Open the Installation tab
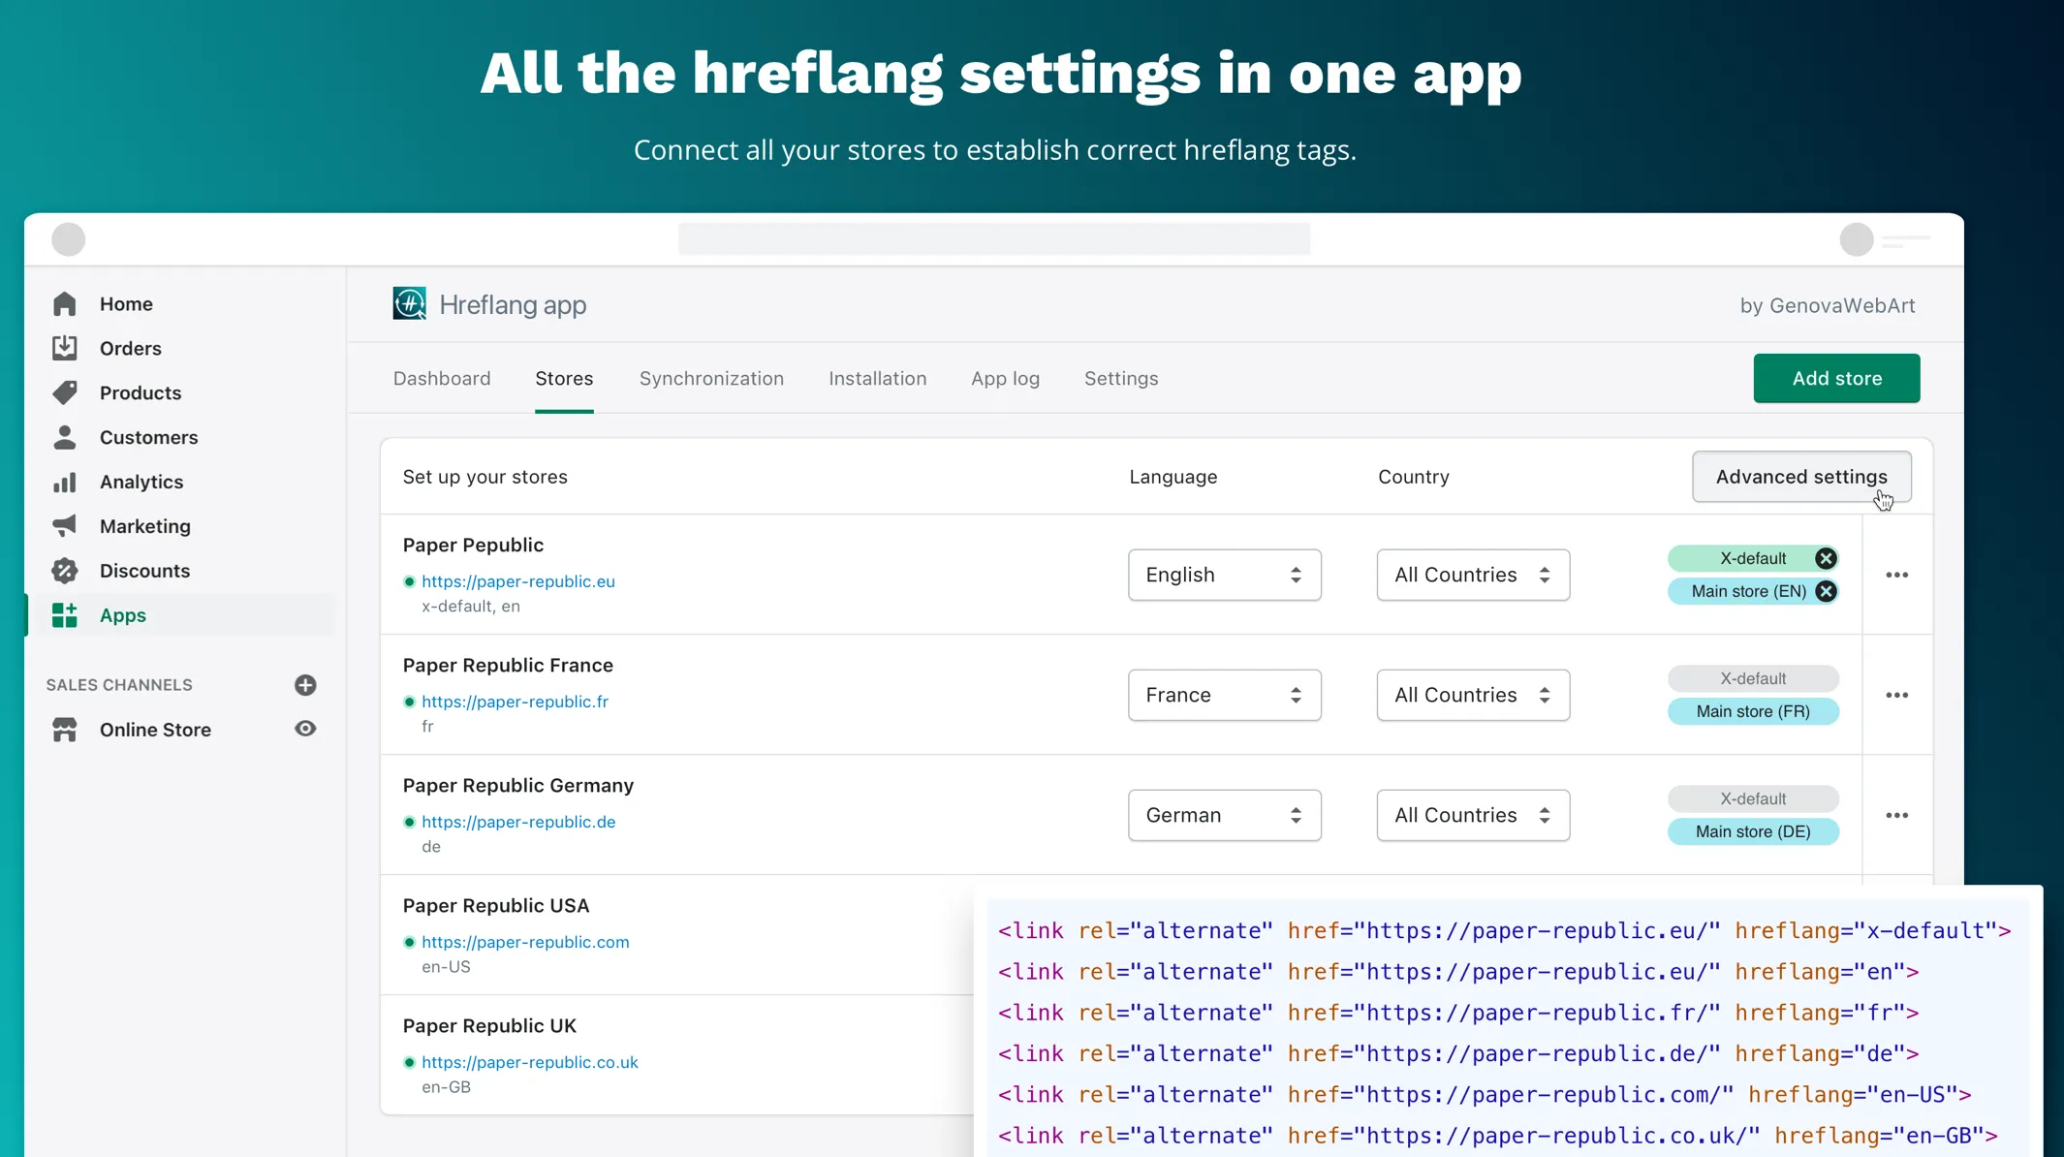2064x1157 pixels. pos(877,378)
